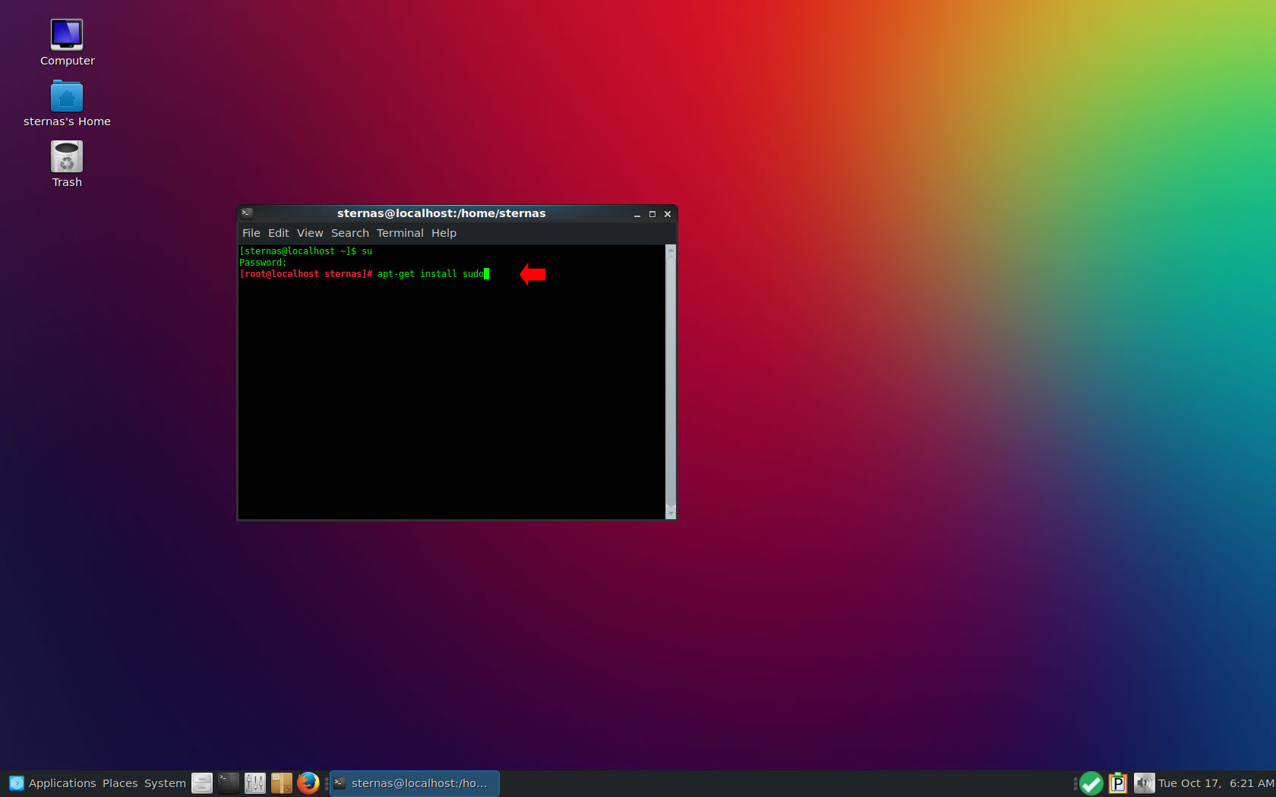Image resolution: width=1276 pixels, height=797 pixels.
Task: Click the terminal's vertical scrollbar
Action: 671,380
